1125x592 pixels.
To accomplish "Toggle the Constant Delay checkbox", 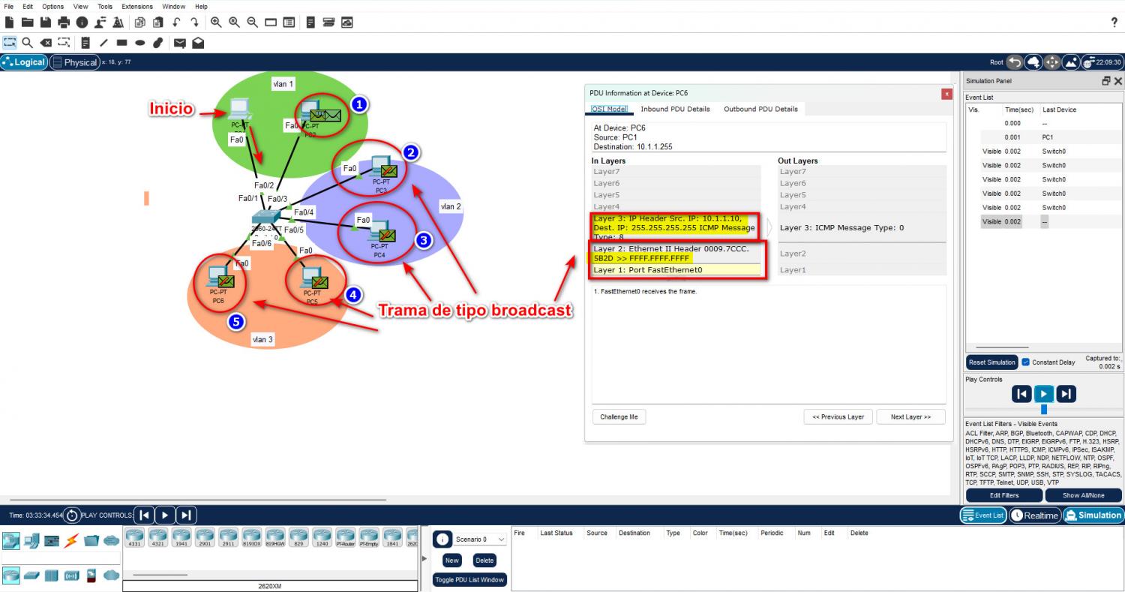I will click(x=1025, y=362).
